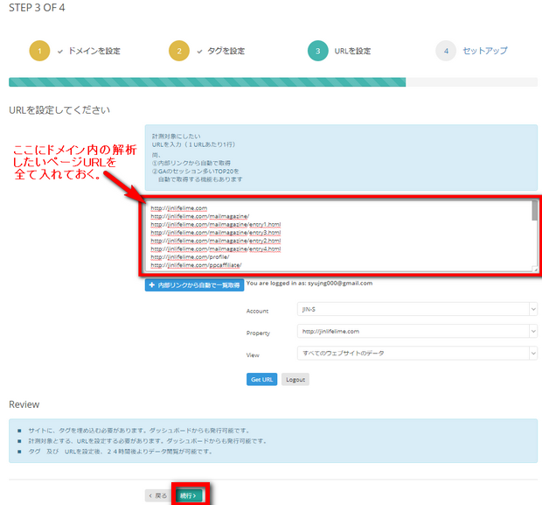542x505 pixels.
Task: Click the teal setup progress bar
Action: point(207,83)
